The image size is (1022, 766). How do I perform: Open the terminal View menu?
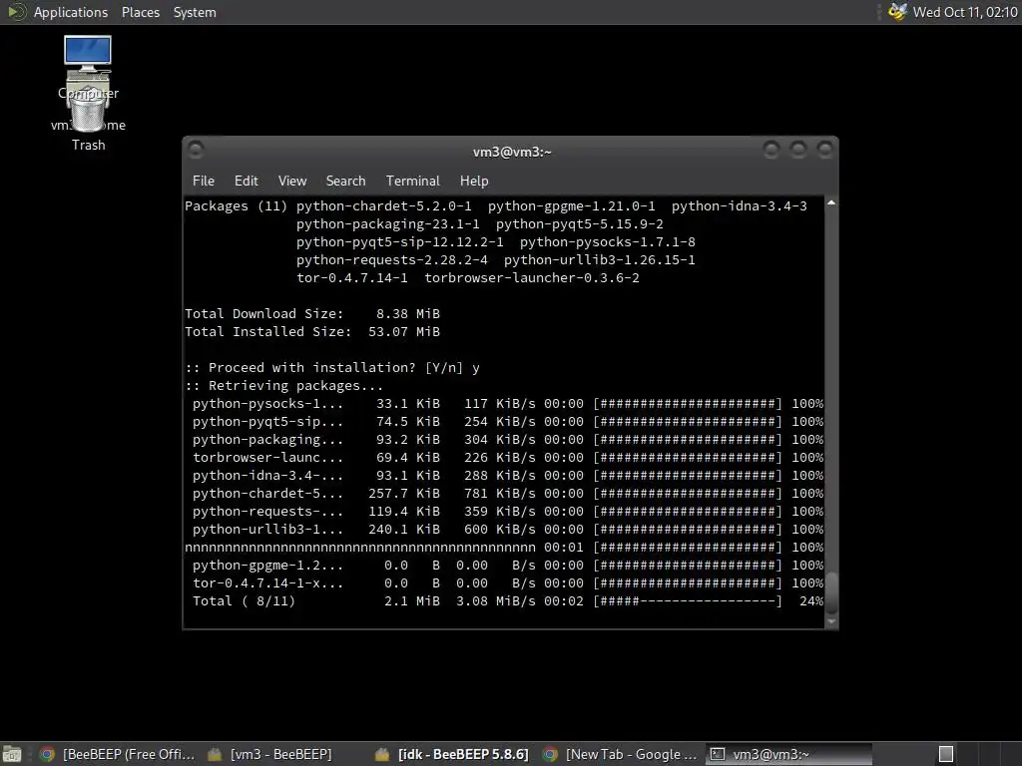tap(292, 182)
